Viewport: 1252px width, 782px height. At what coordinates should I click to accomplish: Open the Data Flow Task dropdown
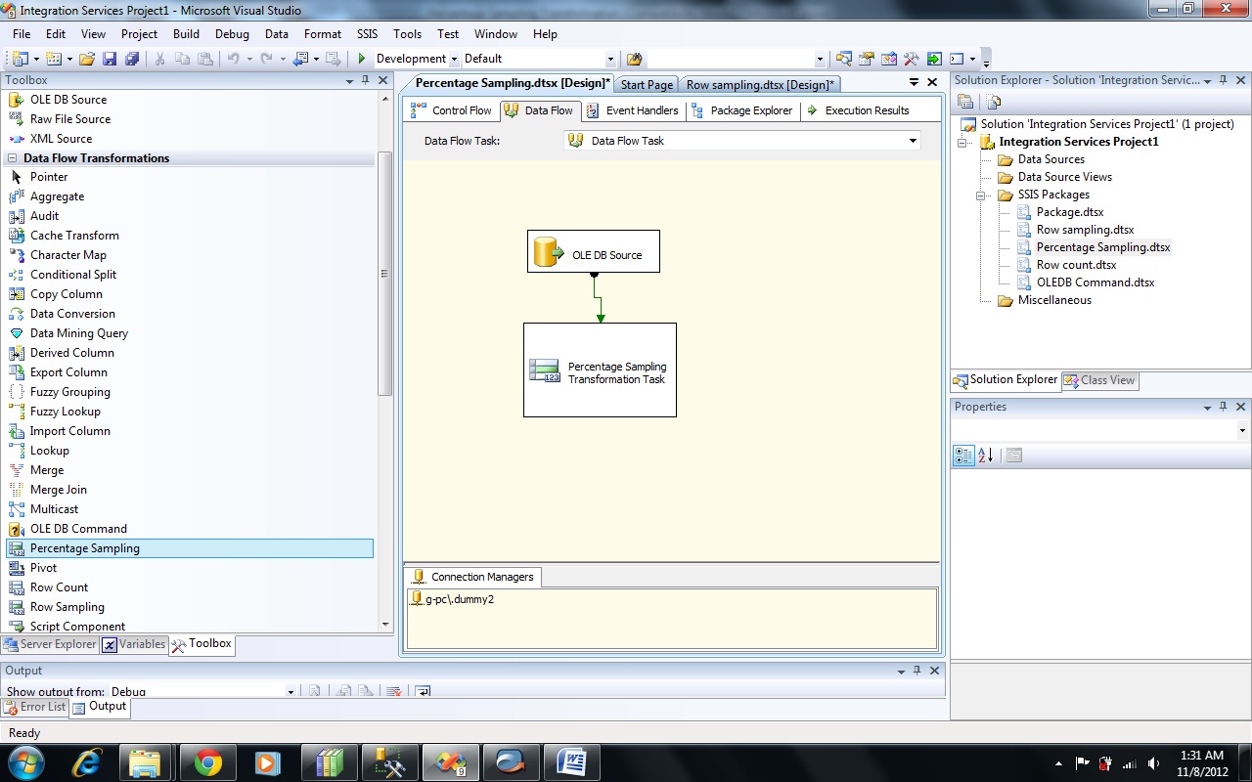click(x=913, y=141)
